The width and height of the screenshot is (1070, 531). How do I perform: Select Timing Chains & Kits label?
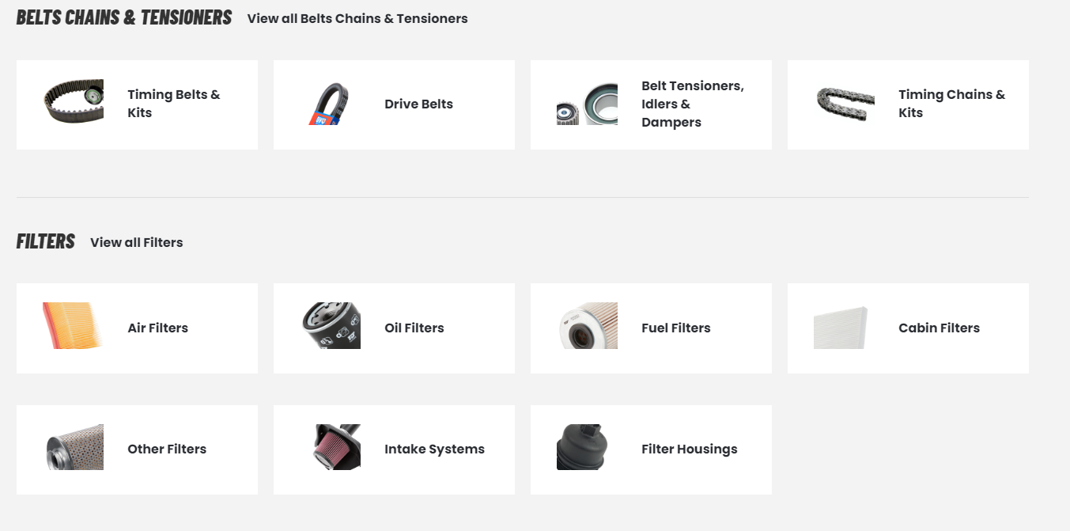point(951,104)
